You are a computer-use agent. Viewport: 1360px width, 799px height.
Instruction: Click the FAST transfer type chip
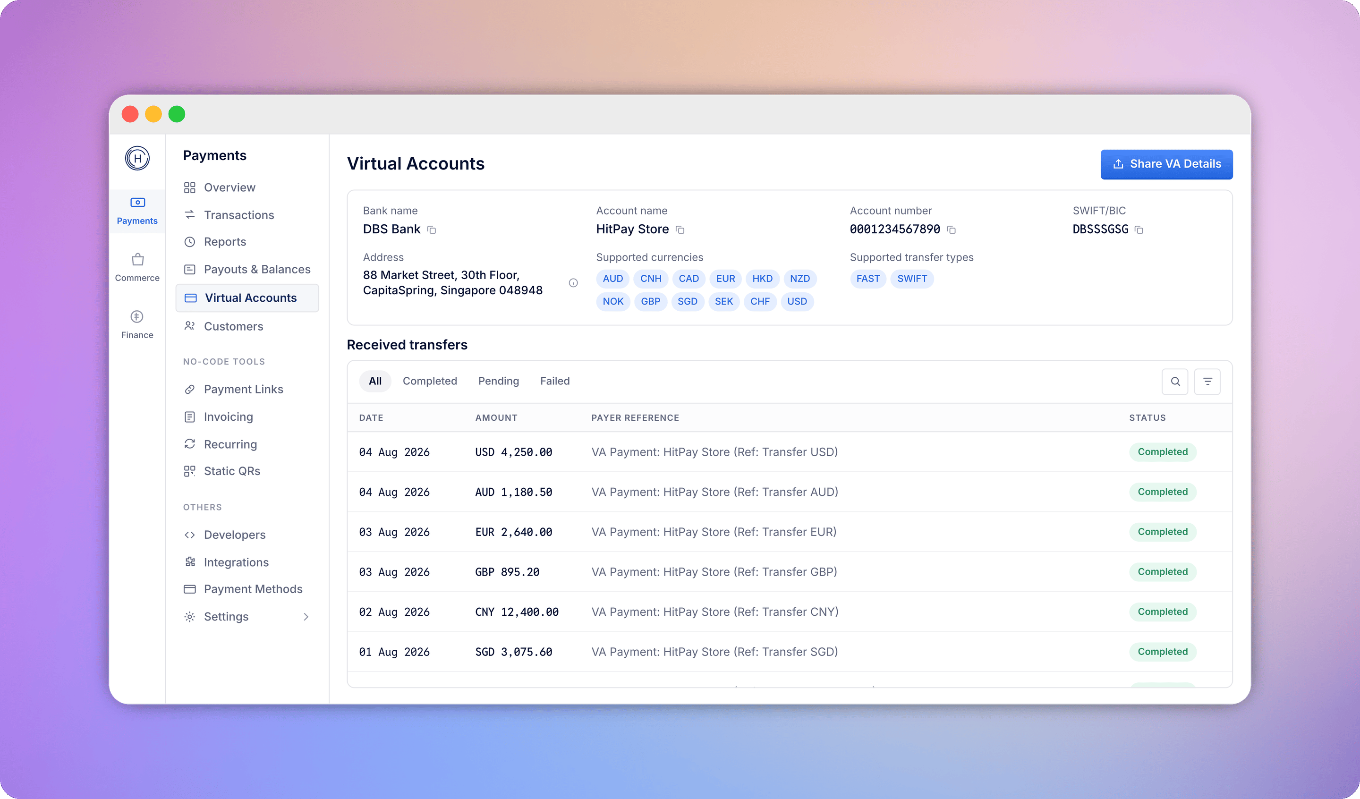coord(868,279)
